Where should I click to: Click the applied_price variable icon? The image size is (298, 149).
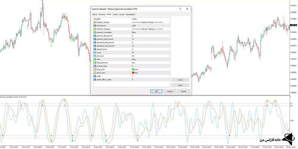[x=95, y=49]
